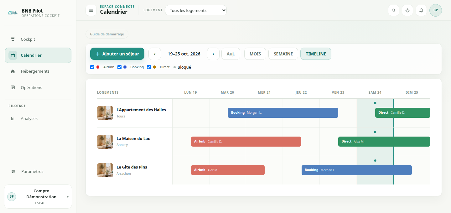This screenshot has height=213, width=451.
Task: Open the hamburger menu icon
Action: click(x=91, y=10)
